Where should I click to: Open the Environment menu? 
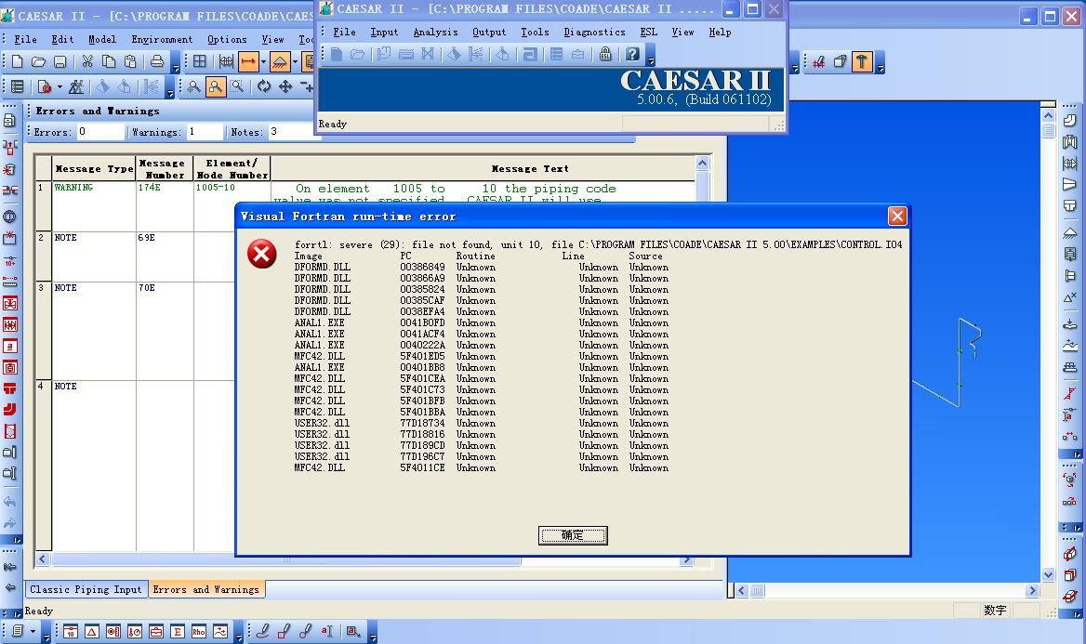pos(162,39)
